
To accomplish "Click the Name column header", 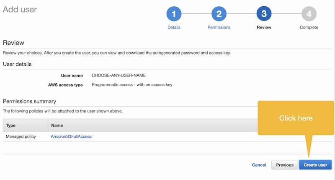I will (57, 125).
